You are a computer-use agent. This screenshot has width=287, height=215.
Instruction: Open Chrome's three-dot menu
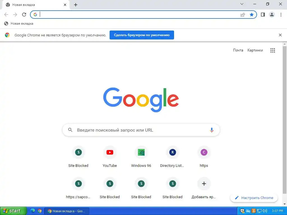pos(281,15)
